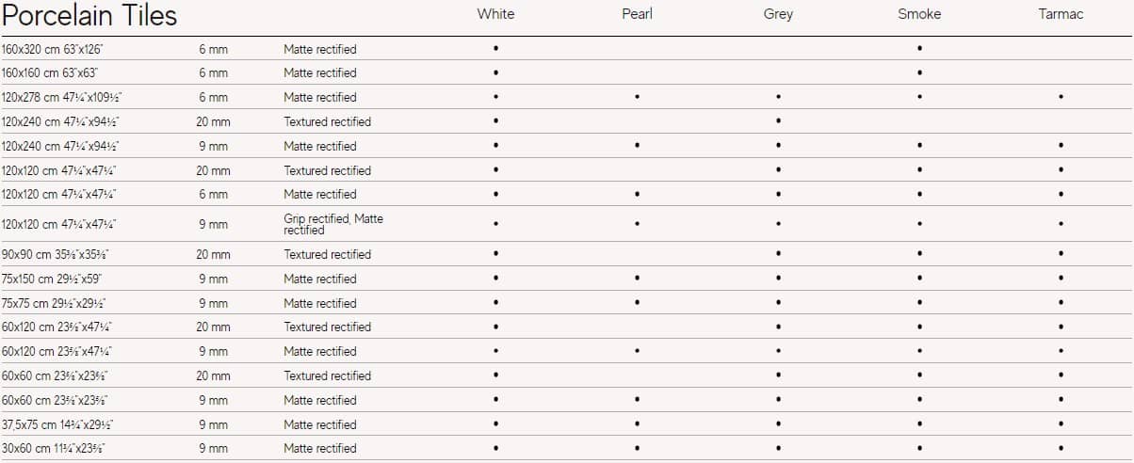Select the 30x60 cm size label
This screenshot has width=1134, height=463.
point(54,449)
